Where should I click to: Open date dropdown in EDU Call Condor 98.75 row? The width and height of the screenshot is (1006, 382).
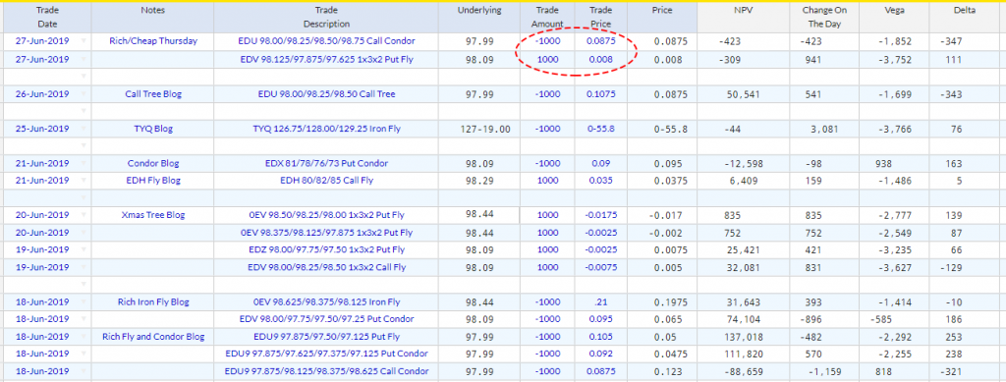(84, 41)
